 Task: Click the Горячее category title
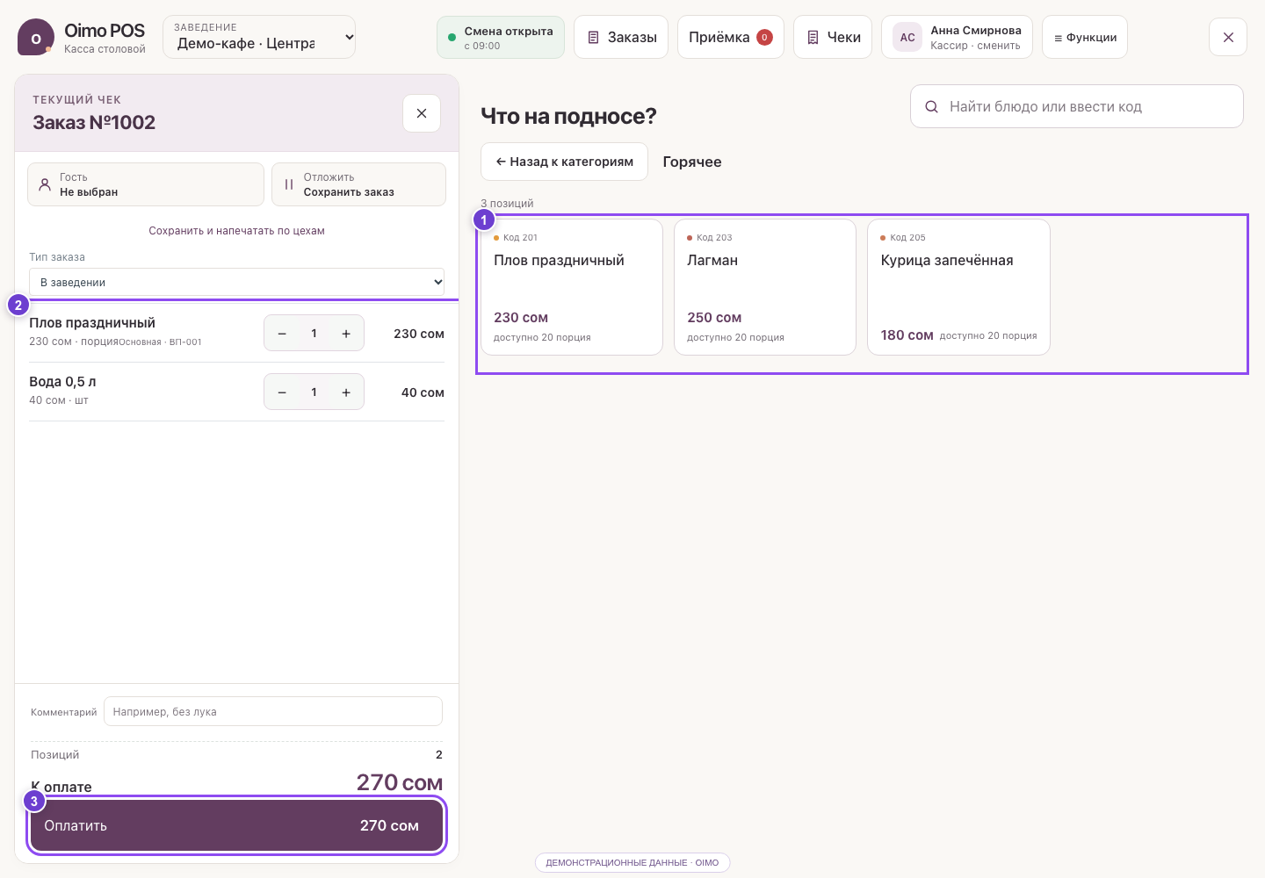click(x=692, y=162)
